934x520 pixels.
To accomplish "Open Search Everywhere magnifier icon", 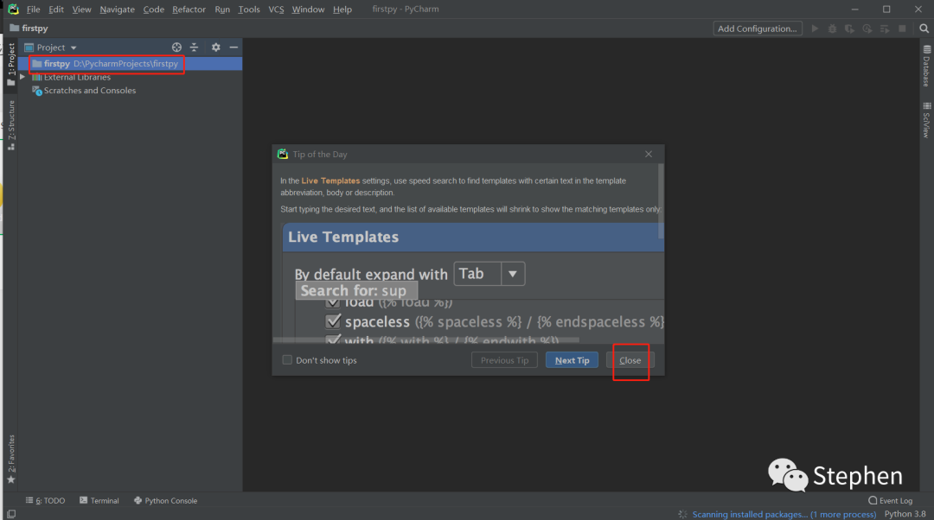I will (924, 29).
